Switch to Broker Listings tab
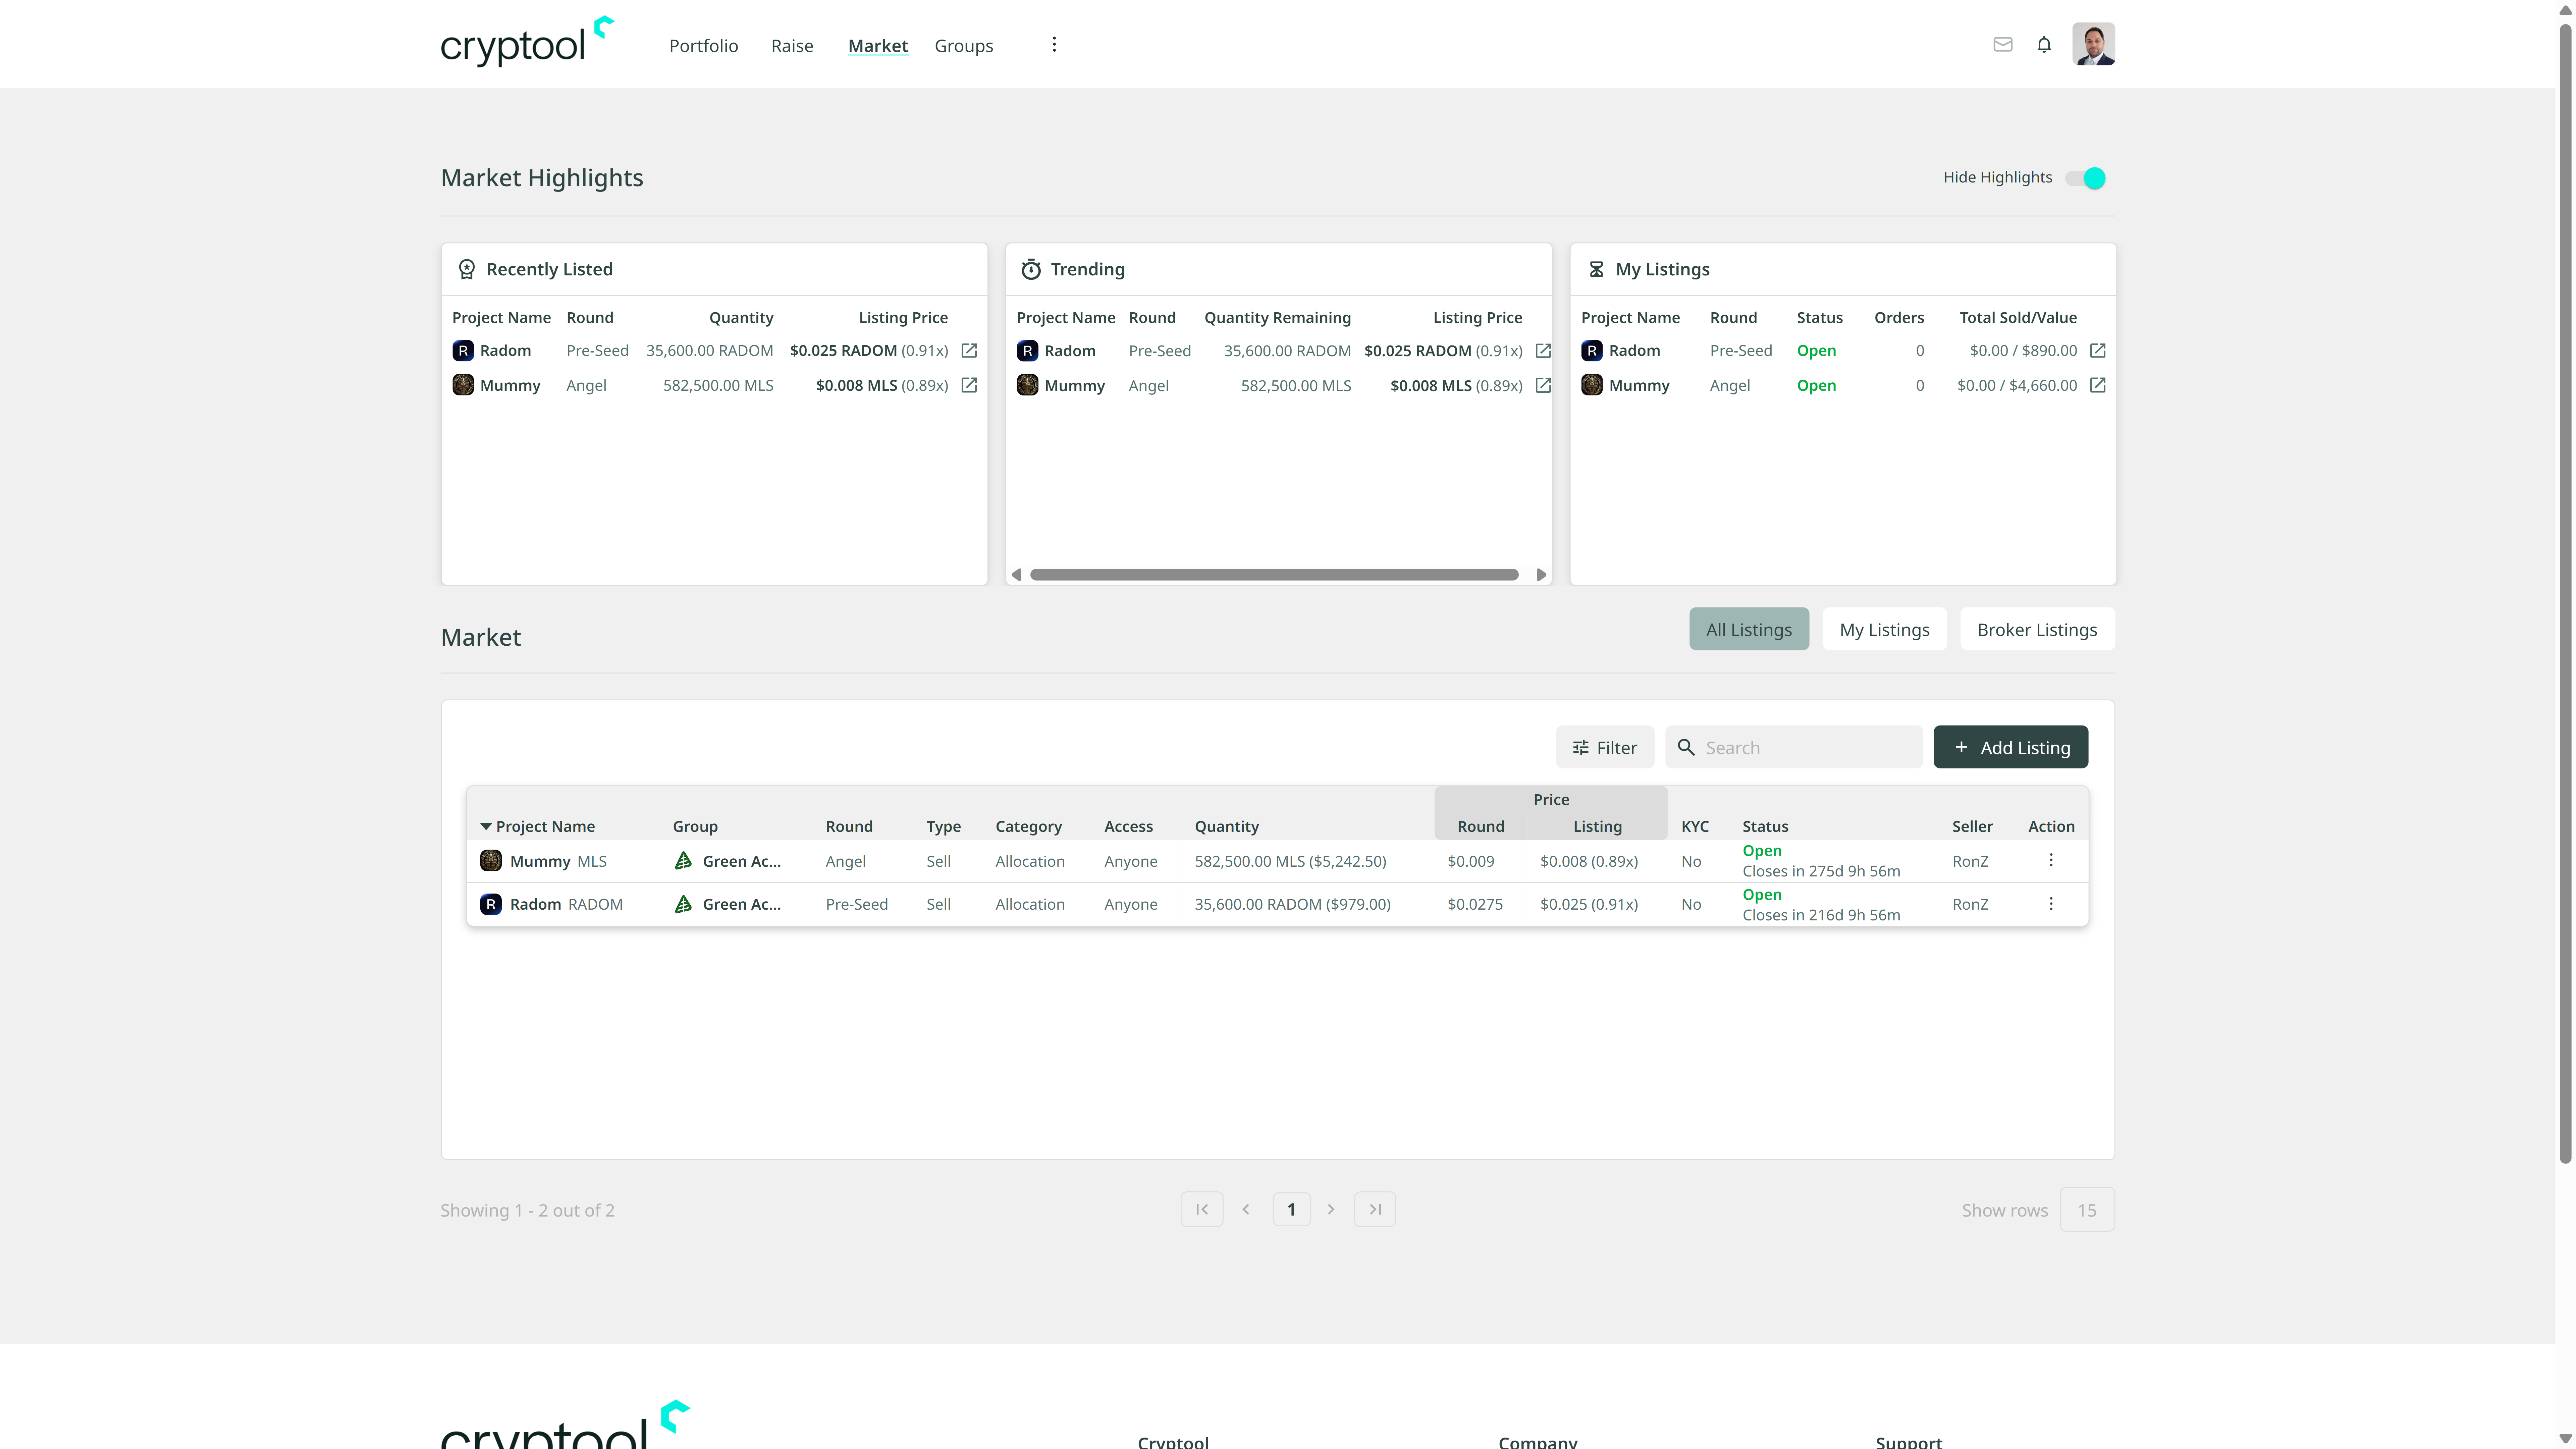The height and width of the screenshot is (1449, 2576). (x=2037, y=629)
